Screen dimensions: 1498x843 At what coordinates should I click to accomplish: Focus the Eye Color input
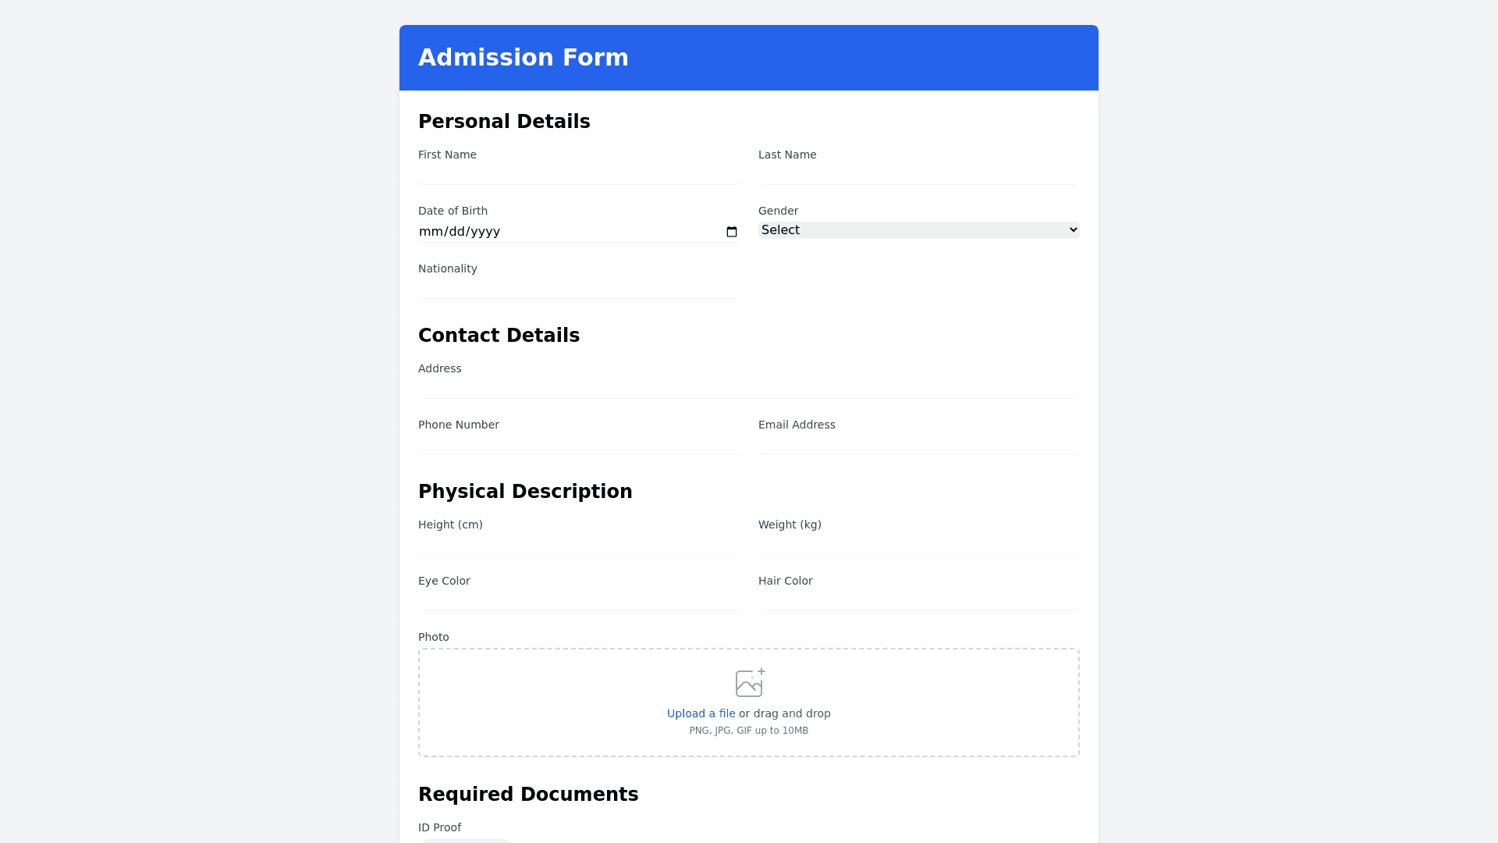point(578,600)
